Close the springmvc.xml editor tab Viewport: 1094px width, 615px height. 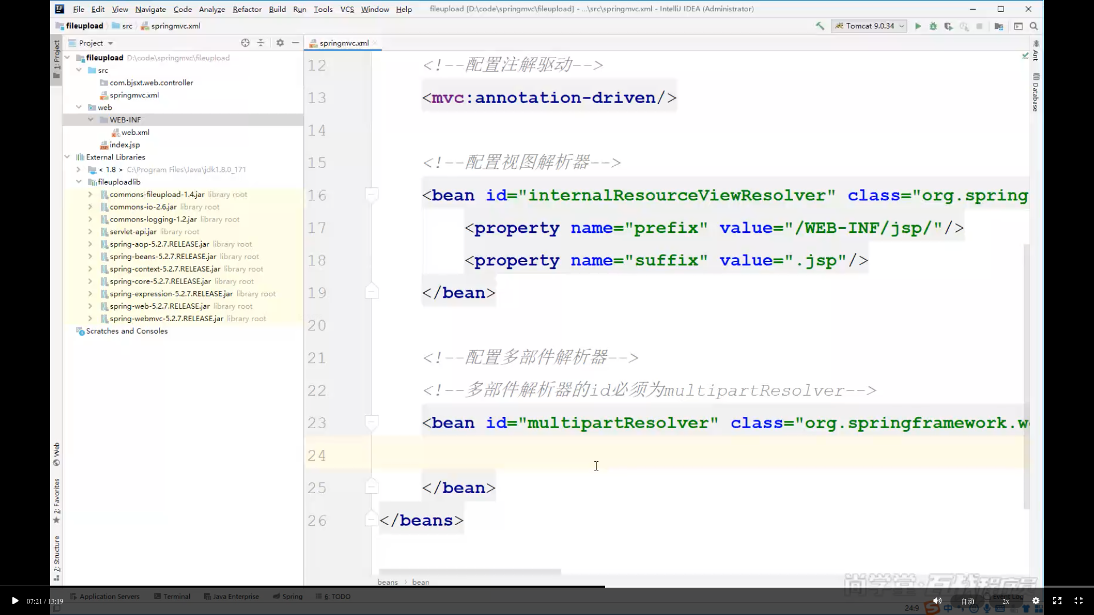[375, 43]
